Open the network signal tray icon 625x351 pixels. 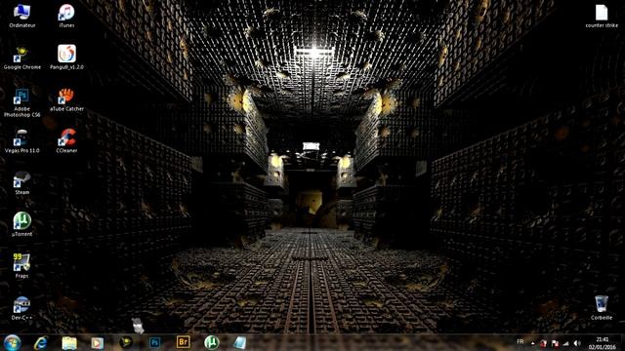click(x=565, y=343)
